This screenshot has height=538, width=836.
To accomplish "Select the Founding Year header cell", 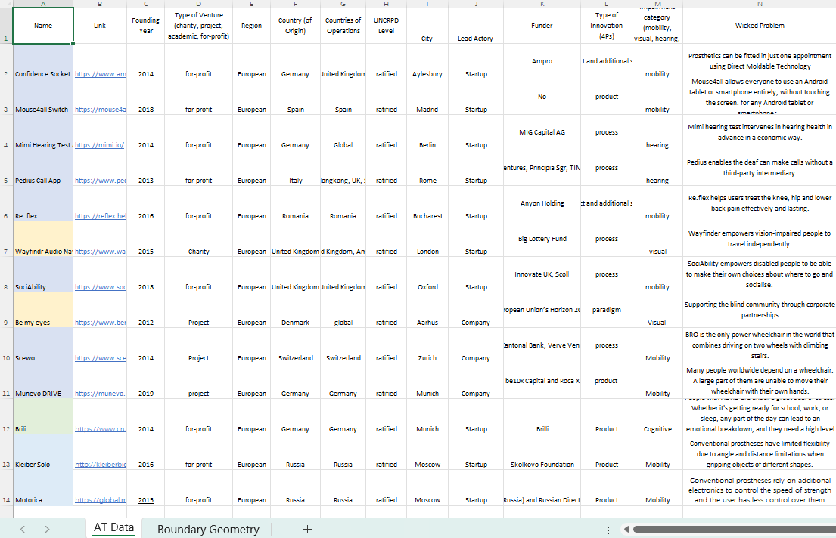I will 145,26.
